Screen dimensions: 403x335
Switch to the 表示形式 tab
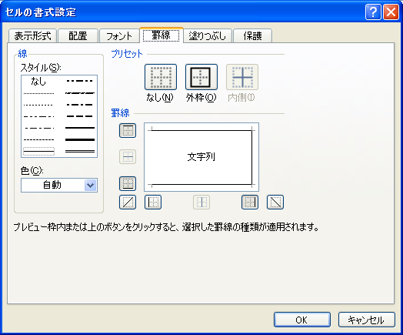[x=32, y=35]
